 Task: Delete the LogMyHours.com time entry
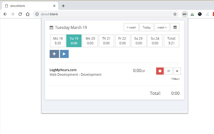tap(177, 71)
